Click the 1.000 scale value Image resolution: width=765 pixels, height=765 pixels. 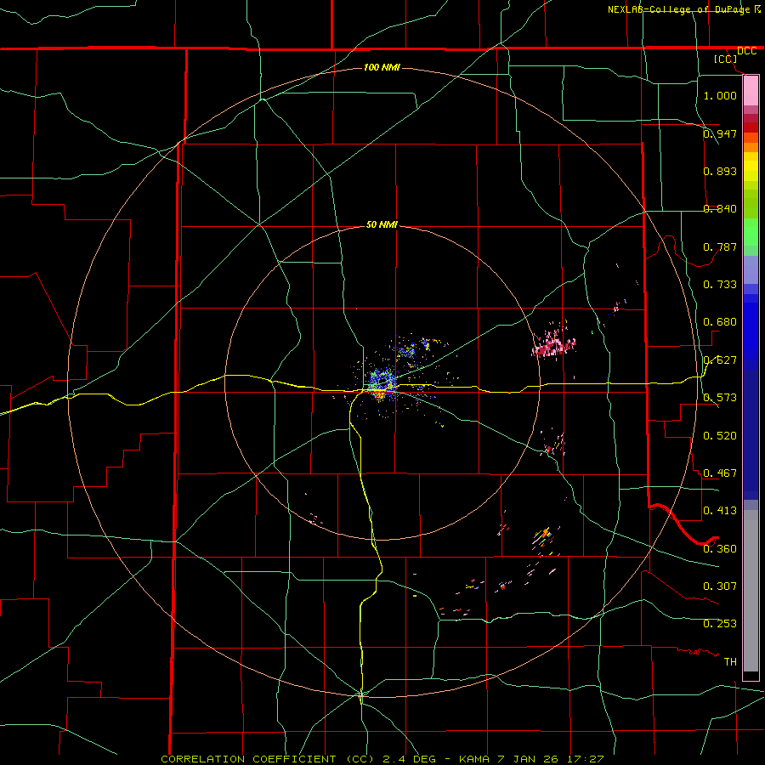coord(720,95)
